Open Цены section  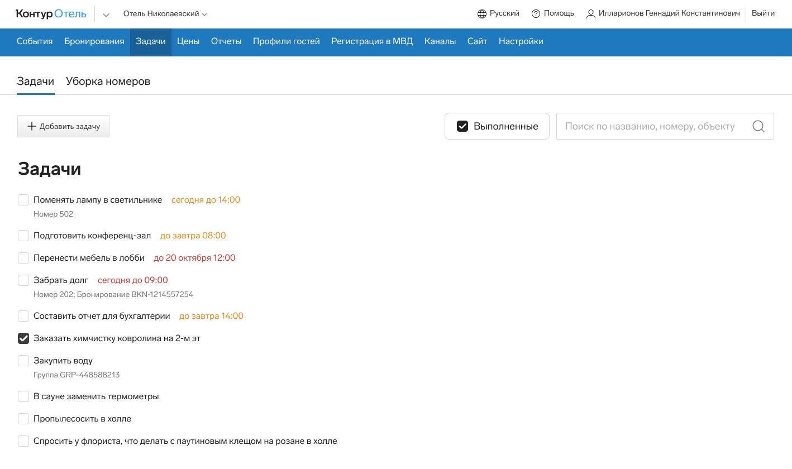click(188, 41)
